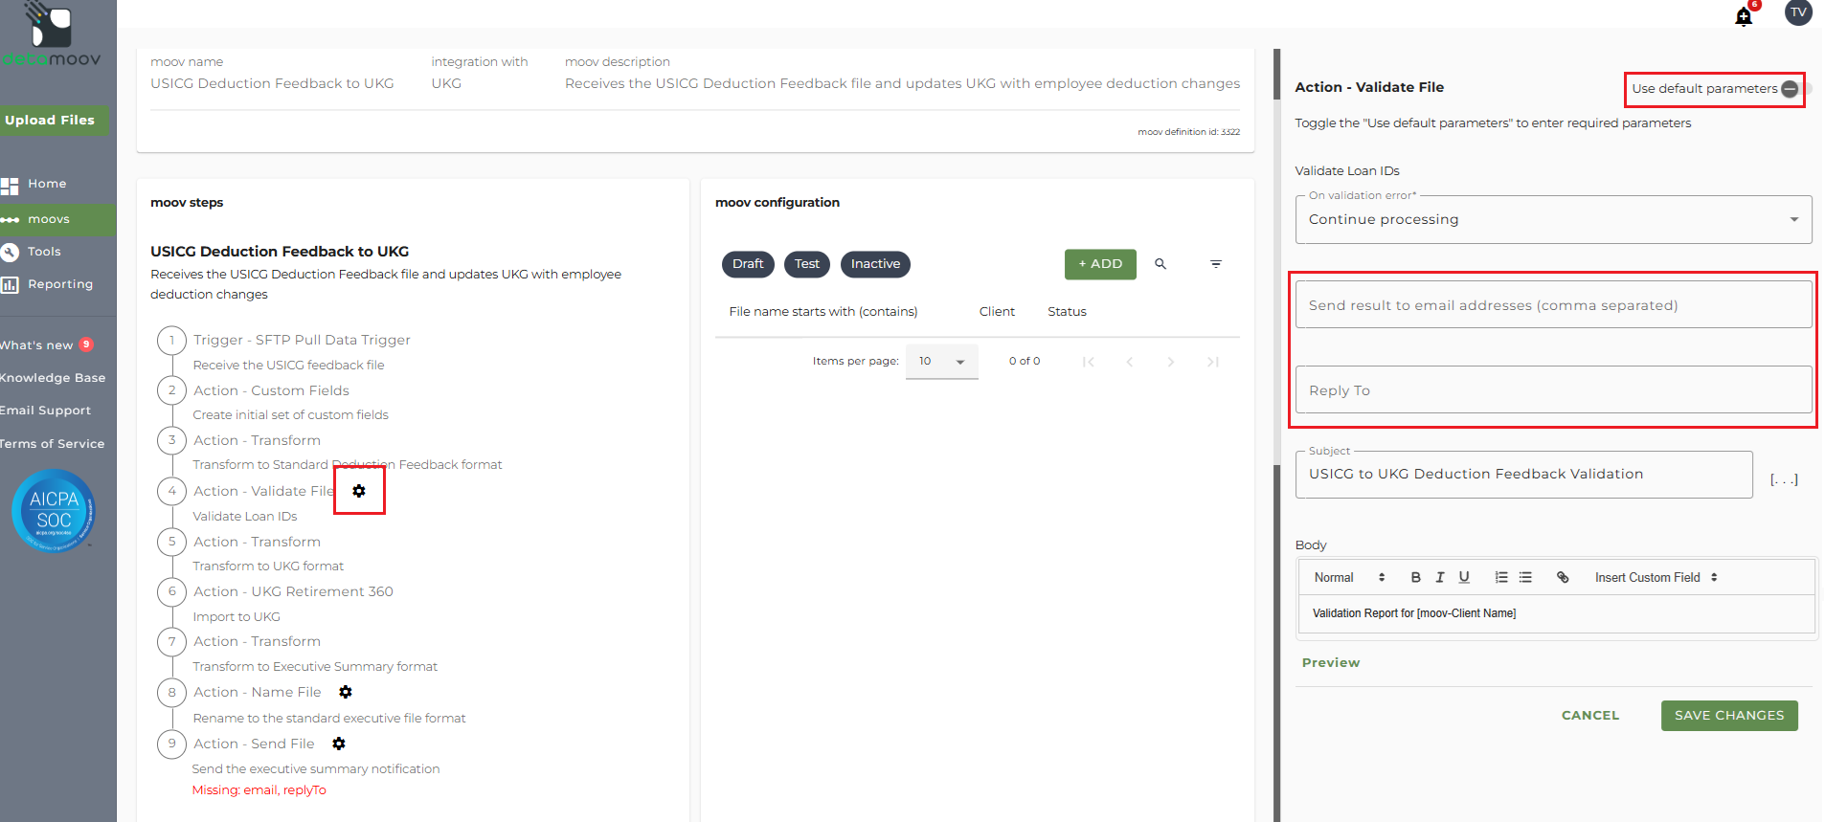Click SAVE CHANGES button

(x=1729, y=716)
